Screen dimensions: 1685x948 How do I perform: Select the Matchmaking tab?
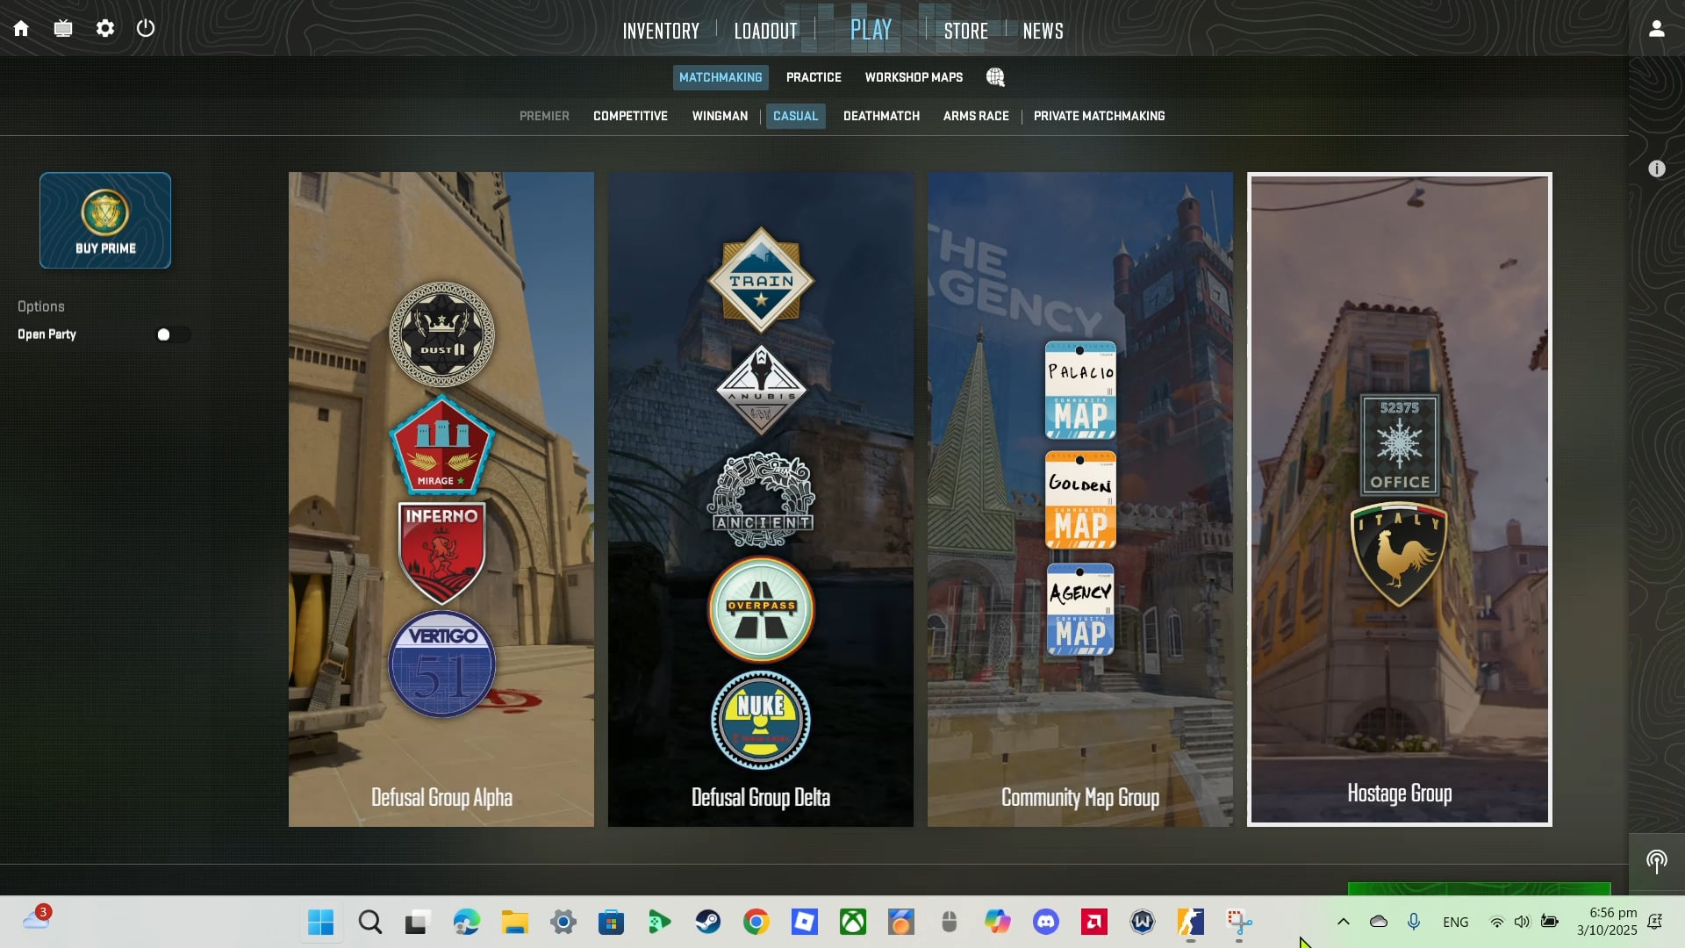pos(721,77)
